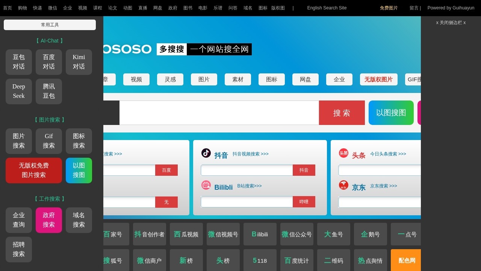Click the main search input field
This screenshot has width=481, height=271.
pyautogui.click(x=219, y=113)
